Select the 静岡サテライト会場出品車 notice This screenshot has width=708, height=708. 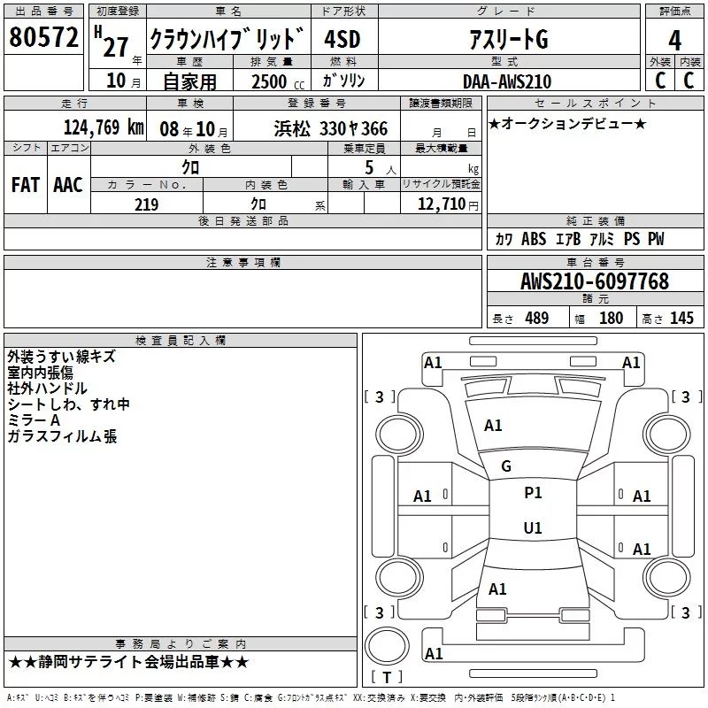129,662
